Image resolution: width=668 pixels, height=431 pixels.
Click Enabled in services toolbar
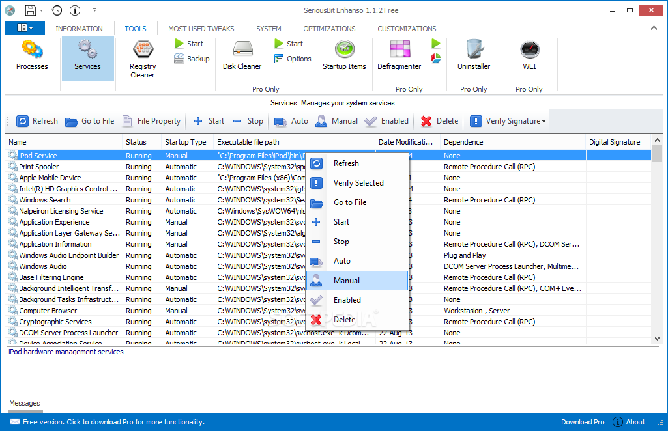[387, 121]
